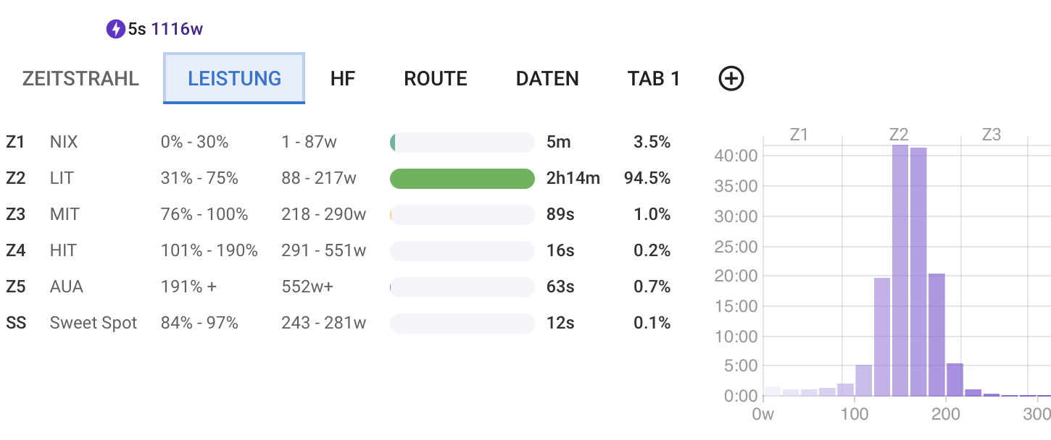
Task: Select the Sweet Spot zone row
Action: pos(93,323)
